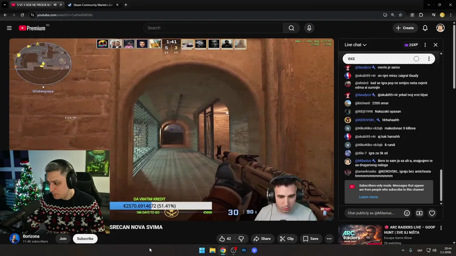The height and width of the screenshot is (256, 456).
Task: Open a new browser tab
Action: [x=126, y=5]
